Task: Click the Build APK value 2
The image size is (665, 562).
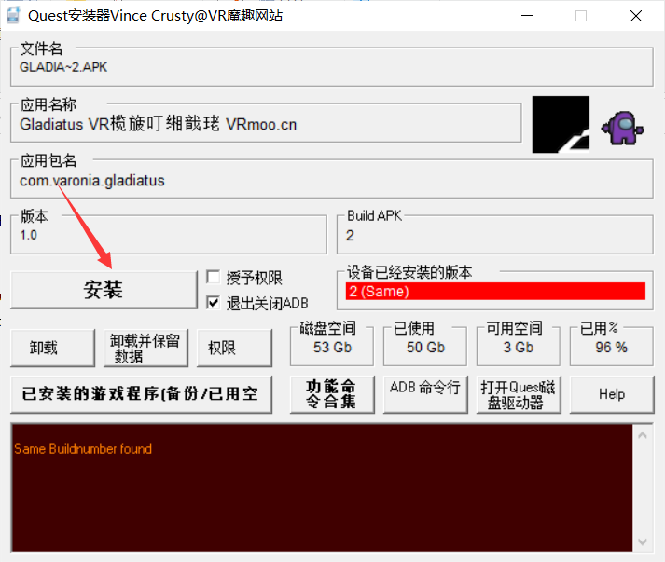Action: (x=350, y=235)
